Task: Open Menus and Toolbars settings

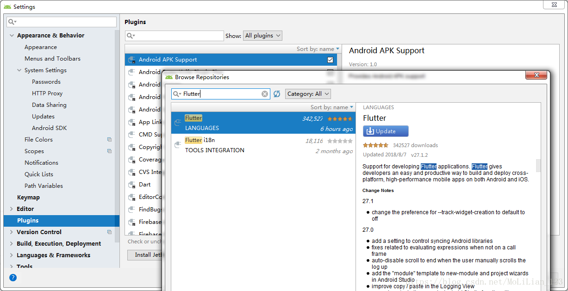Action: tap(52, 59)
